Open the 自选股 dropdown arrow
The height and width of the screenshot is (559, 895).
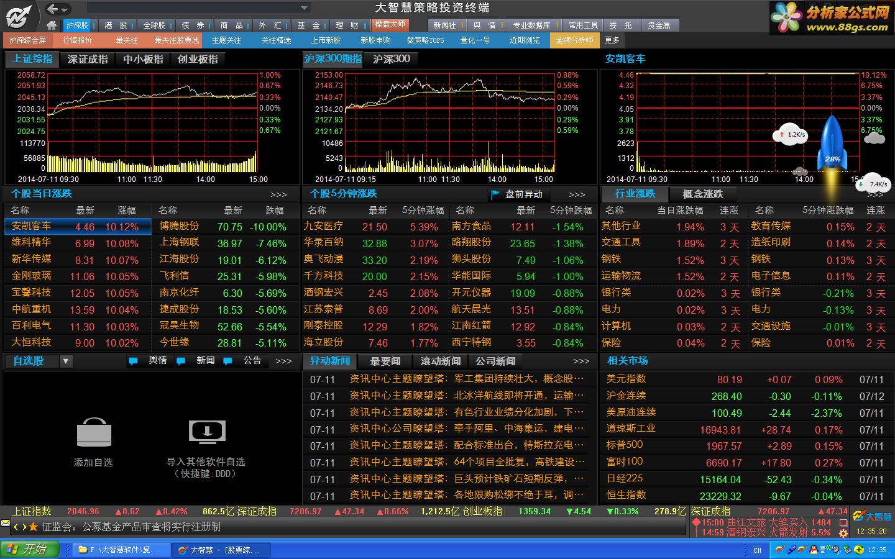66,361
